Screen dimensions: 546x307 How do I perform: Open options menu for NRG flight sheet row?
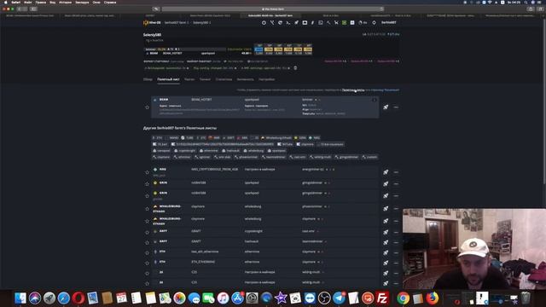coord(396,172)
